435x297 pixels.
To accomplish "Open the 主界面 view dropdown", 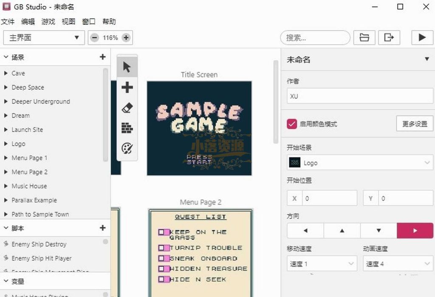I will (x=44, y=37).
